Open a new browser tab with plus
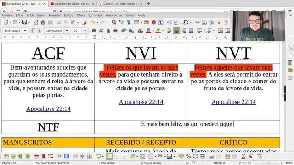Viewport: 294px width, 165px height. point(149,3)
